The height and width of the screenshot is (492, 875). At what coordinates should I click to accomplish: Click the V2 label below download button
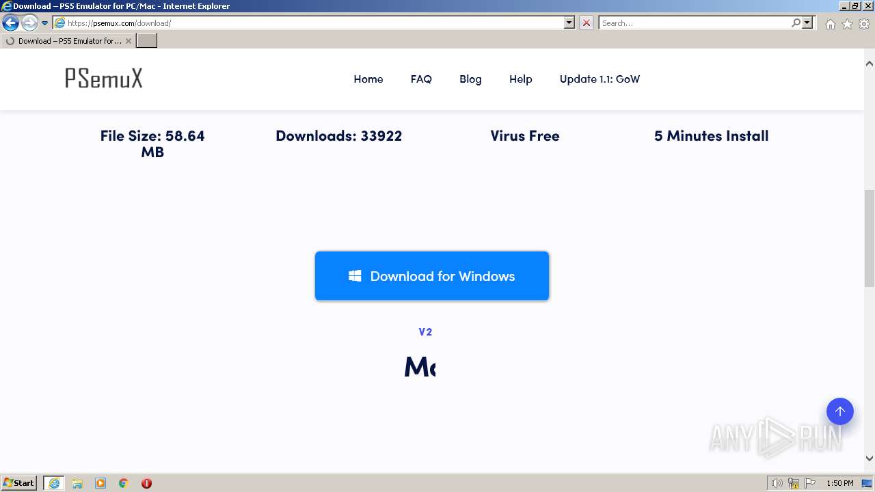point(425,332)
